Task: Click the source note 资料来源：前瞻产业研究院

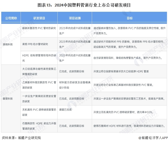Action: tap(21, 138)
